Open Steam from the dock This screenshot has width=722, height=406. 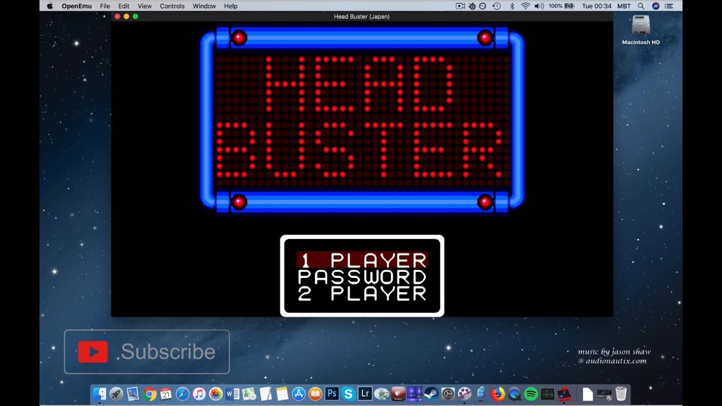tap(431, 394)
